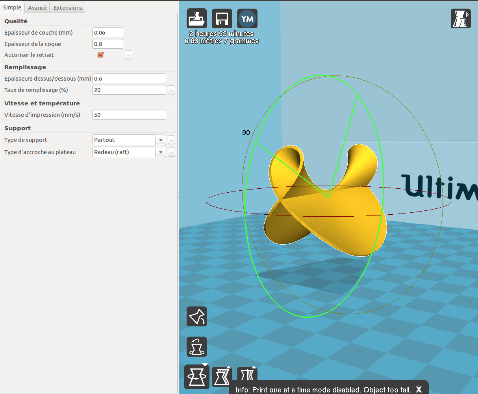Select the Scale tool icon
This screenshot has width=478, height=394.
coord(222,377)
